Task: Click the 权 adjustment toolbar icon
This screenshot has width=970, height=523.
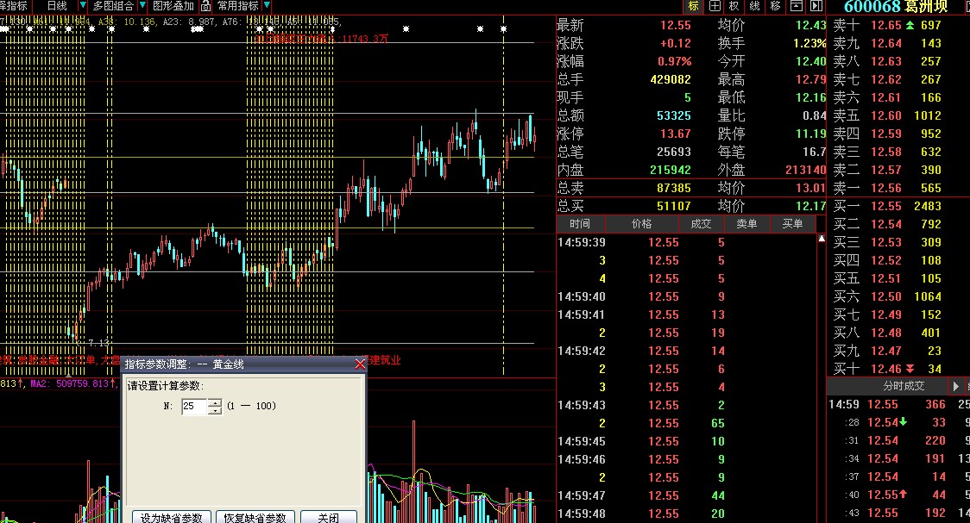Action: [x=734, y=6]
